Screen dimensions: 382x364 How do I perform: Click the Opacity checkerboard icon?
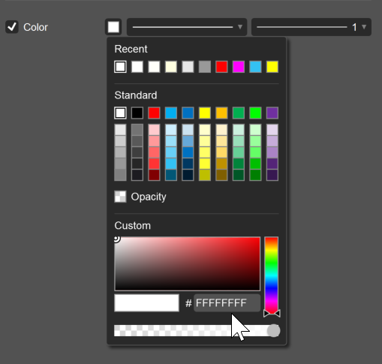pos(120,197)
